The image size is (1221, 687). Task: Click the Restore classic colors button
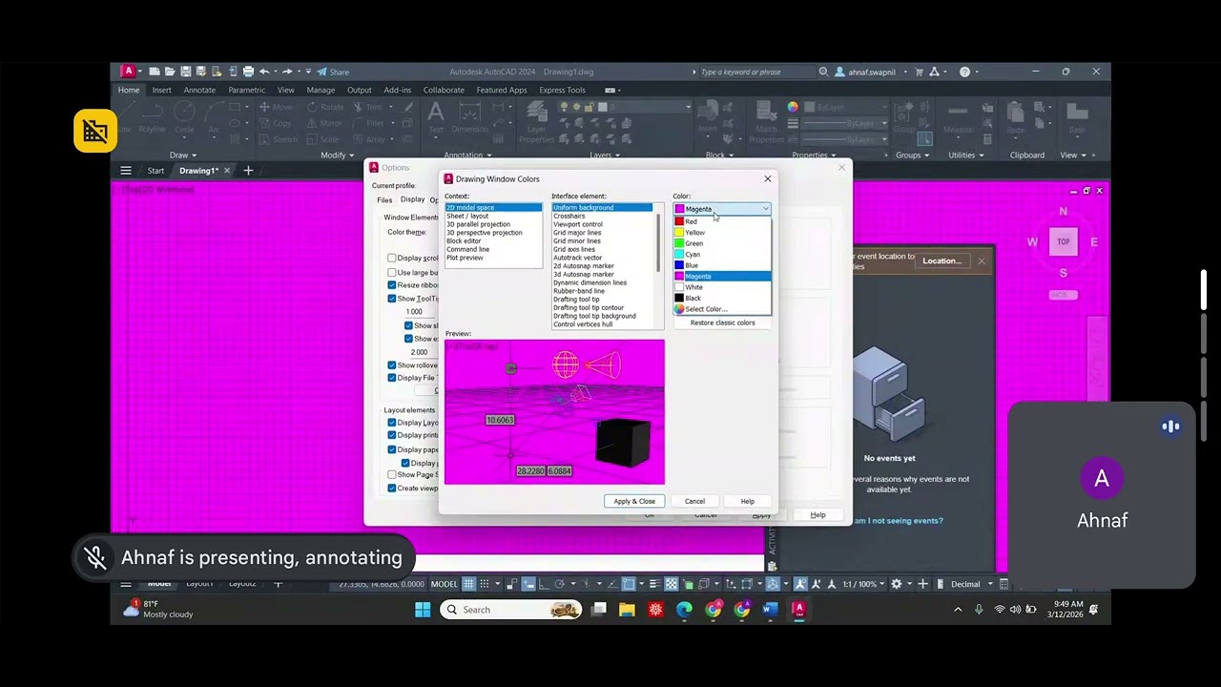click(x=722, y=323)
